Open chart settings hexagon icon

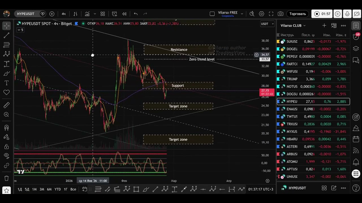click(262, 14)
